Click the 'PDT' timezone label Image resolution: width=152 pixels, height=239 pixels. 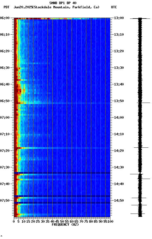coord(7,7)
